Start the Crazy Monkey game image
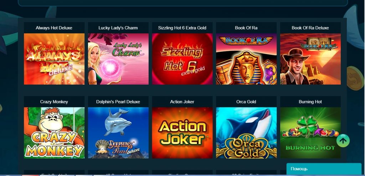365x176 pixels. point(54,133)
